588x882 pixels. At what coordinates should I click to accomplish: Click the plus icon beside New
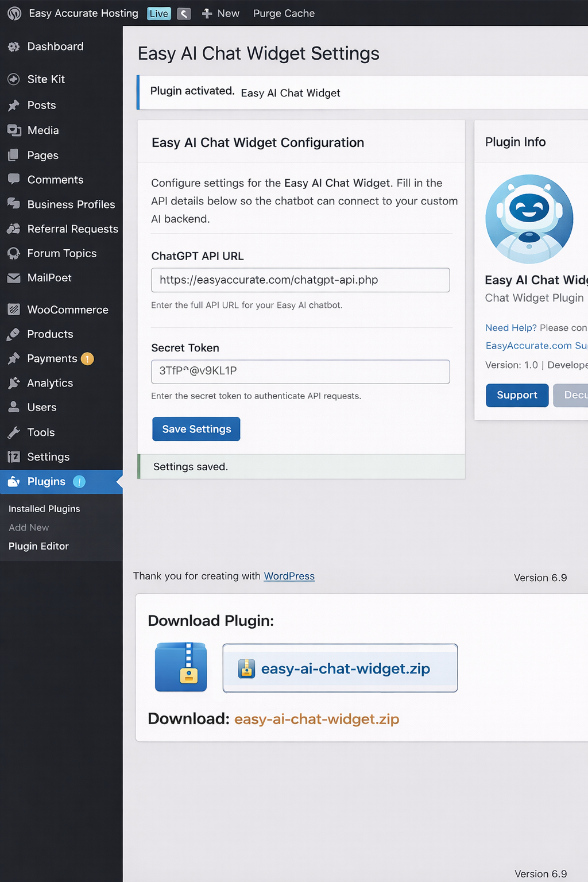point(207,14)
